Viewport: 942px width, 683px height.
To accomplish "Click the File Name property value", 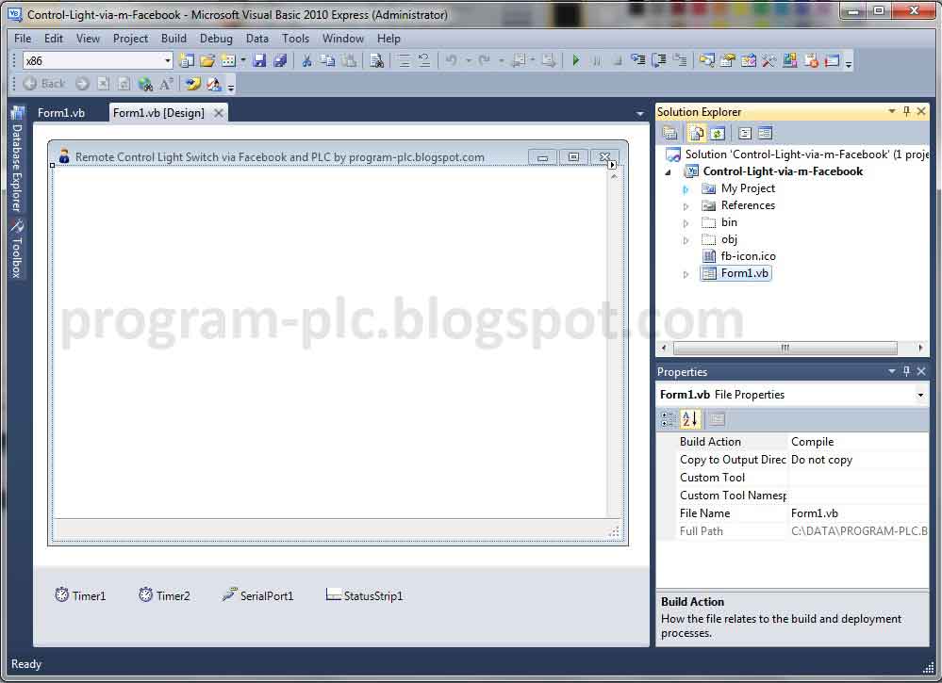I will point(858,513).
